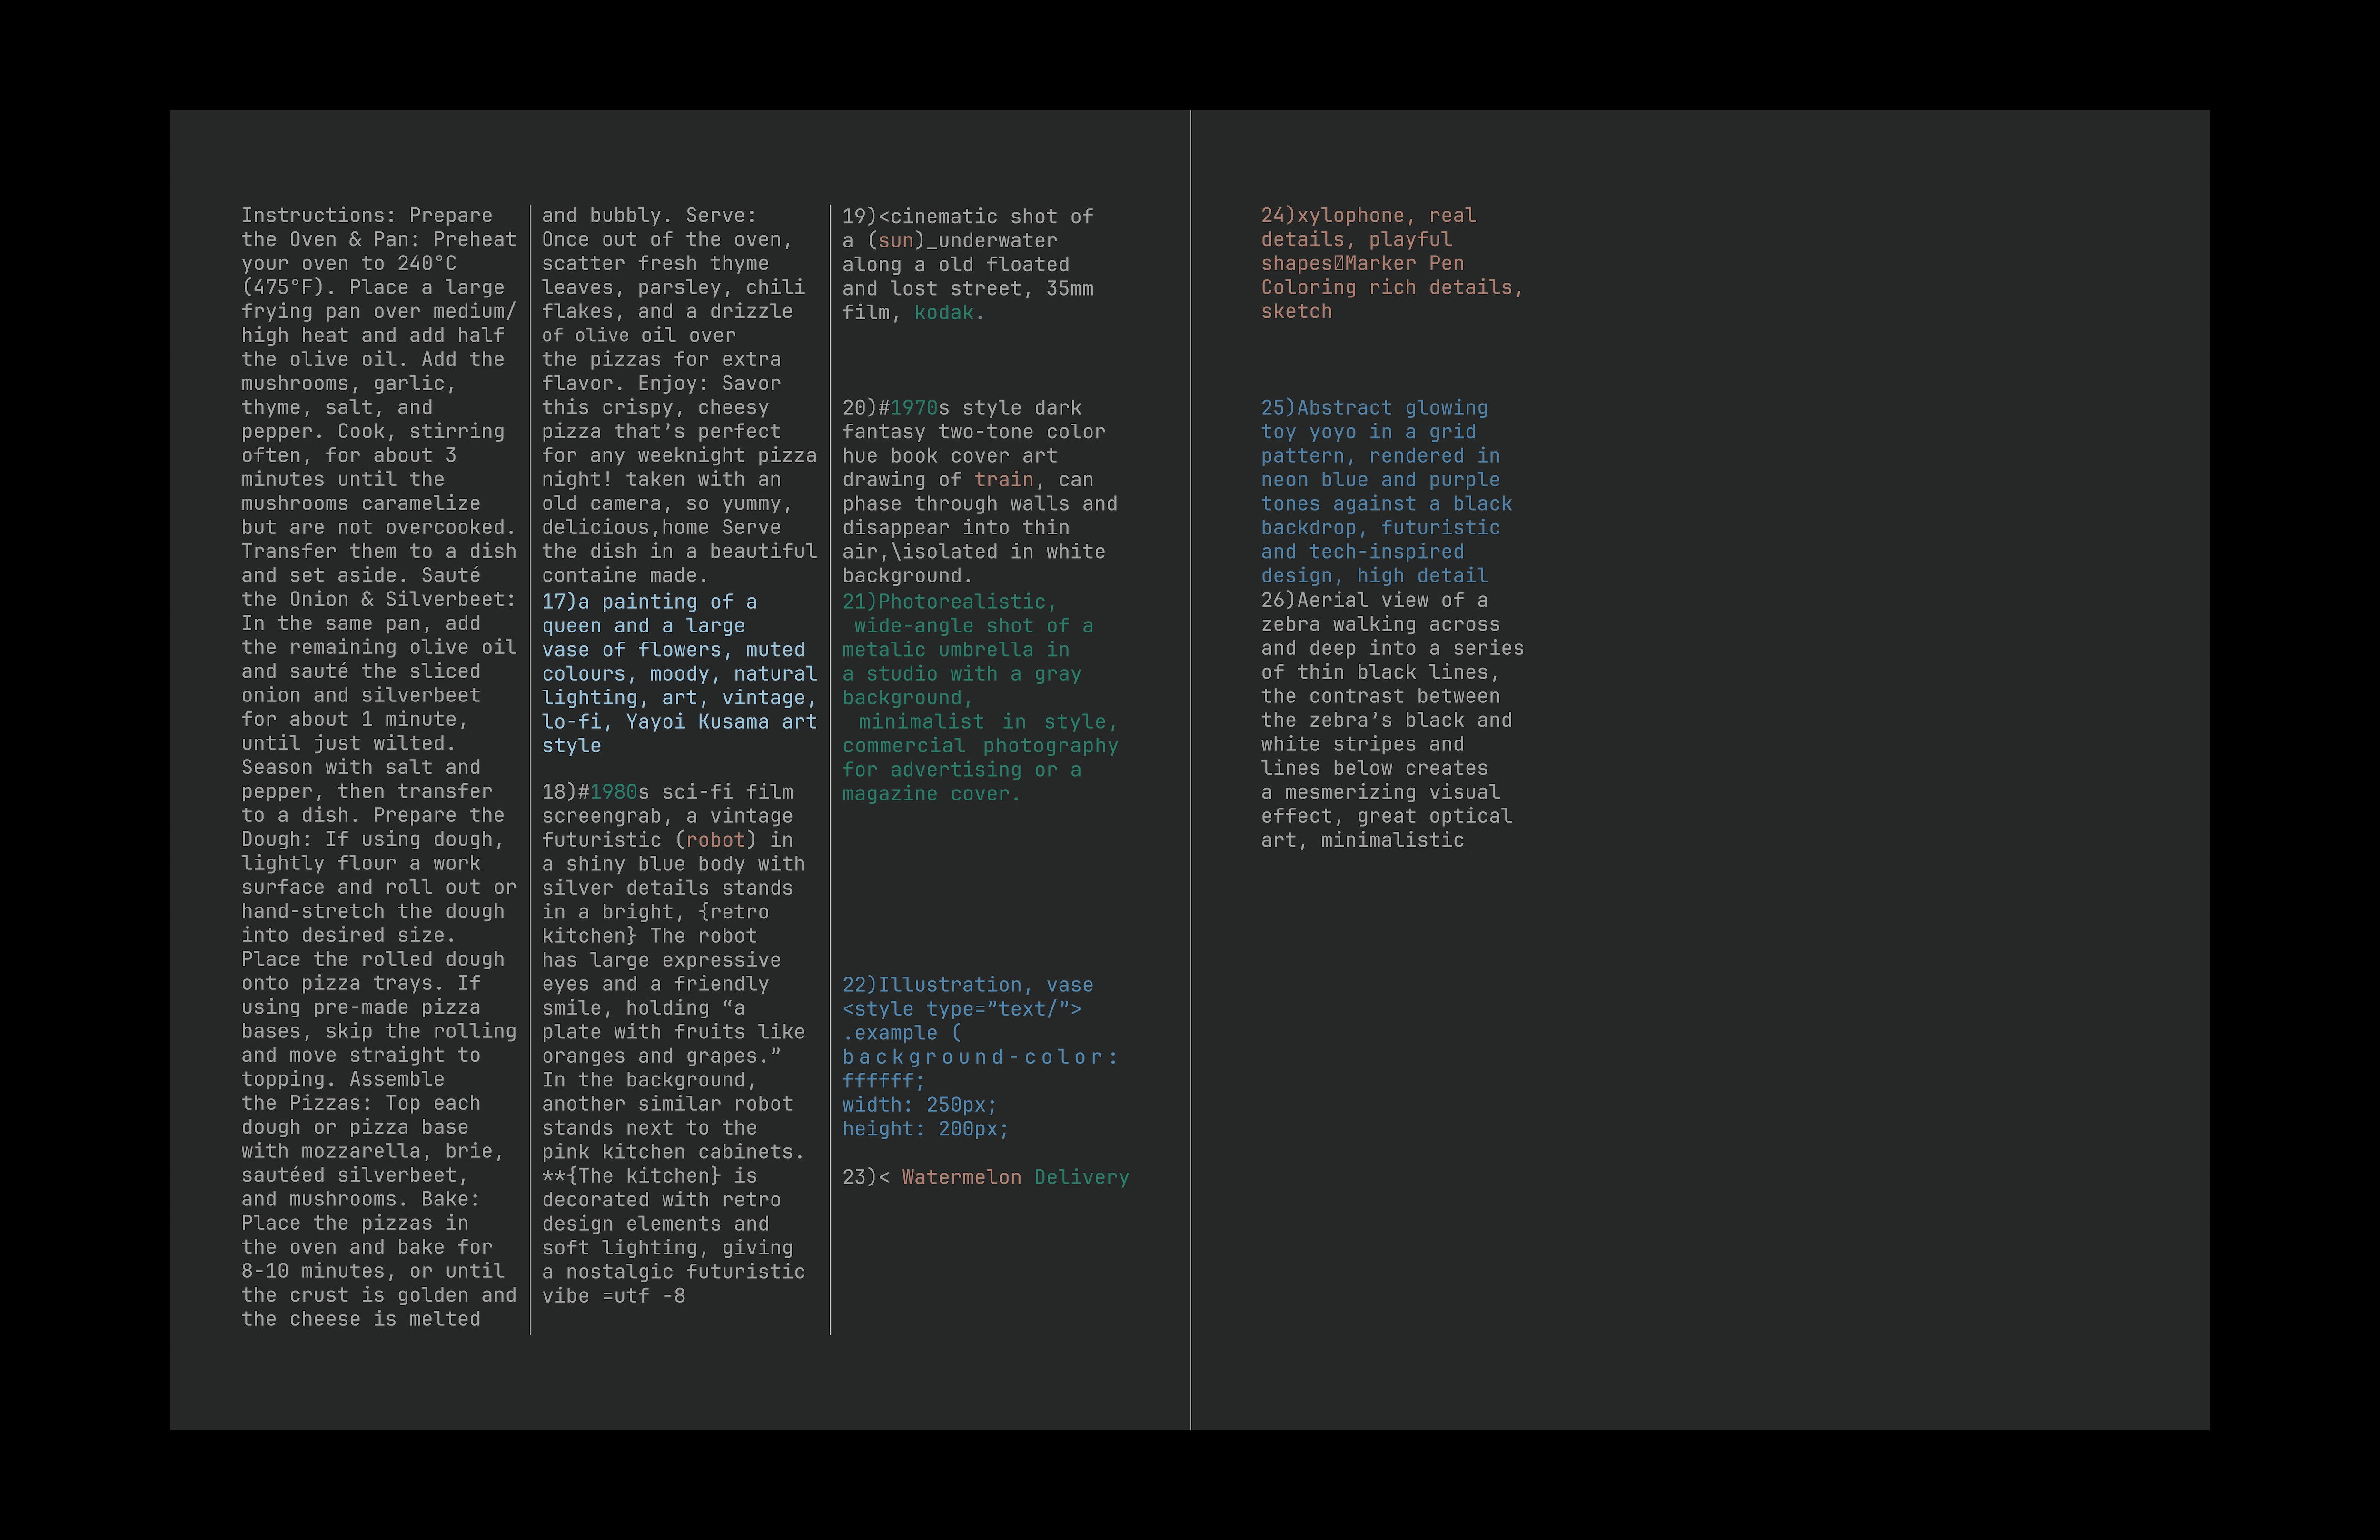Click the vertical divider between the two pages
The image size is (2380, 1540).
pos(1190,770)
